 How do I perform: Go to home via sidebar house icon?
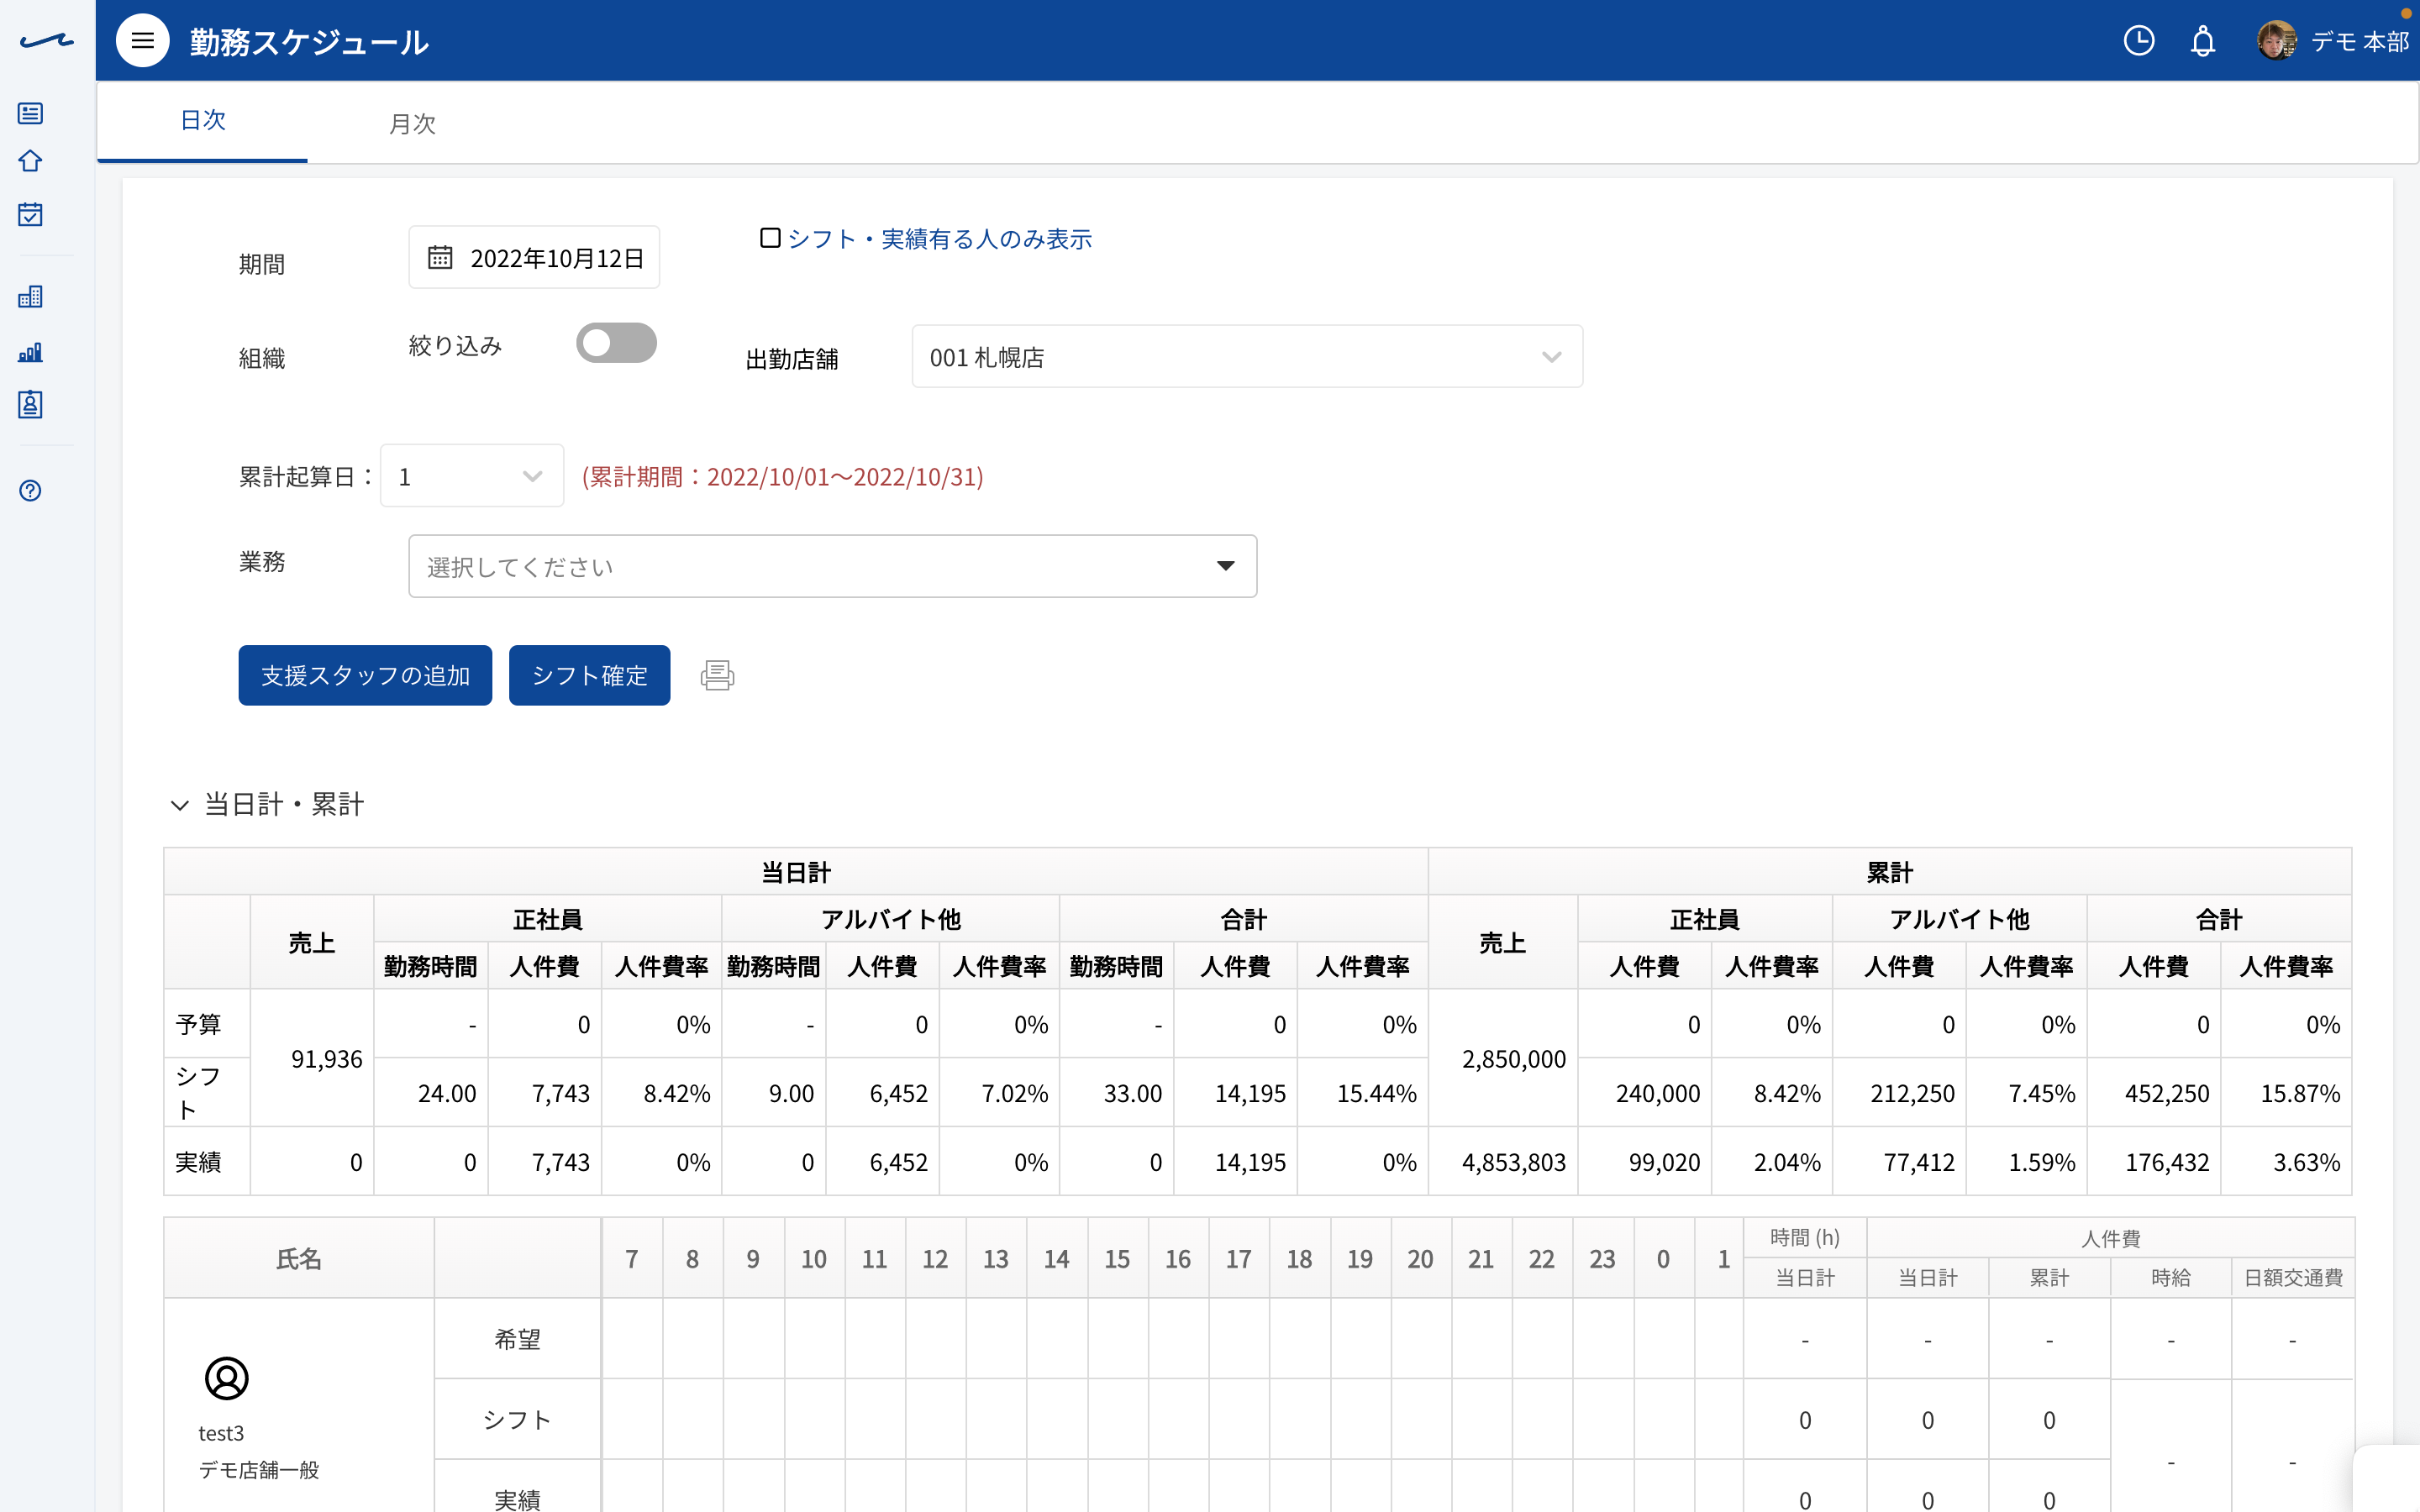pos(30,161)
